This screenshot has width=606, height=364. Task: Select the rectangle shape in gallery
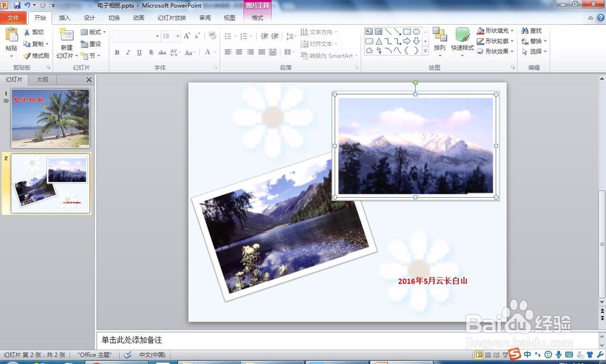click(407, 32)
